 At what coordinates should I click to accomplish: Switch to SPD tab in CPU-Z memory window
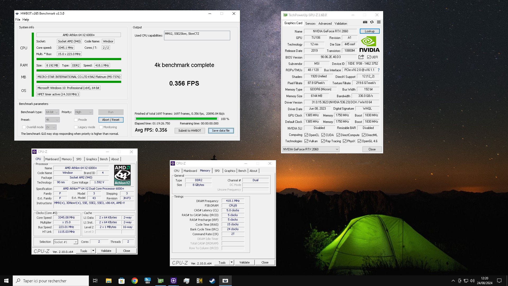[217, 171]
